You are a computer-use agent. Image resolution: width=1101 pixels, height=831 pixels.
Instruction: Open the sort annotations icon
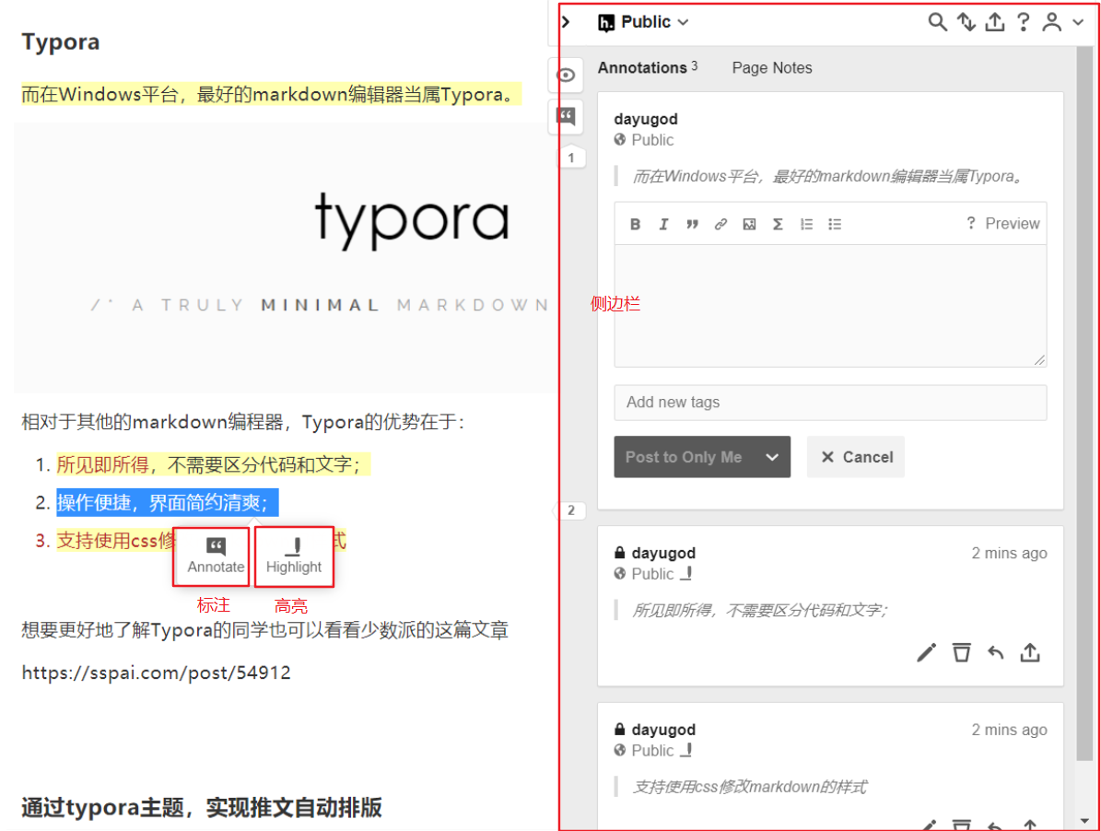pyautogui.click(x=966, y=22)
